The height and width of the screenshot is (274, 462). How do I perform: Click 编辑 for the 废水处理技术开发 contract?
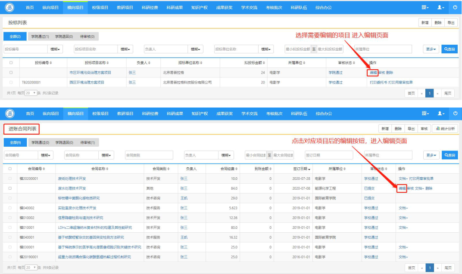coord(402,188)
